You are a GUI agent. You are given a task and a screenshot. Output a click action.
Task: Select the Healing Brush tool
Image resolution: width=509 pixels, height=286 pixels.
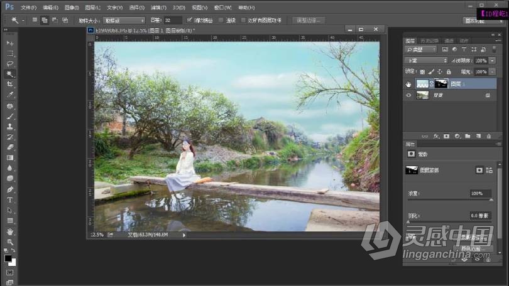pos(9,106)
